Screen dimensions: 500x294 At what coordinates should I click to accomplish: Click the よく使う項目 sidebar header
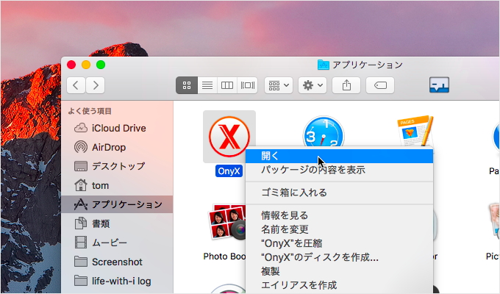[90, 111]
